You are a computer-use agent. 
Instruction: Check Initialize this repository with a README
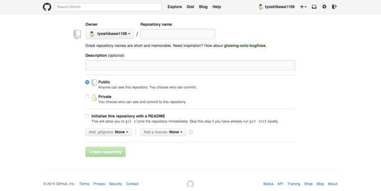pos(87,116)
